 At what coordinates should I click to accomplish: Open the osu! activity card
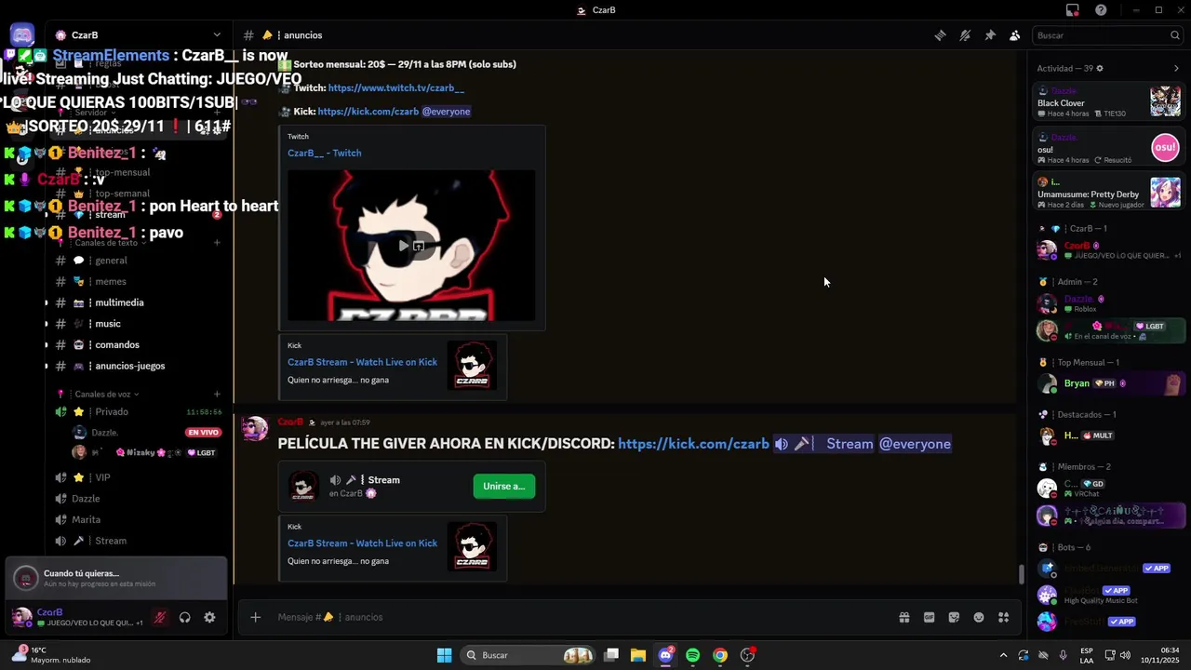(1109, 148)
